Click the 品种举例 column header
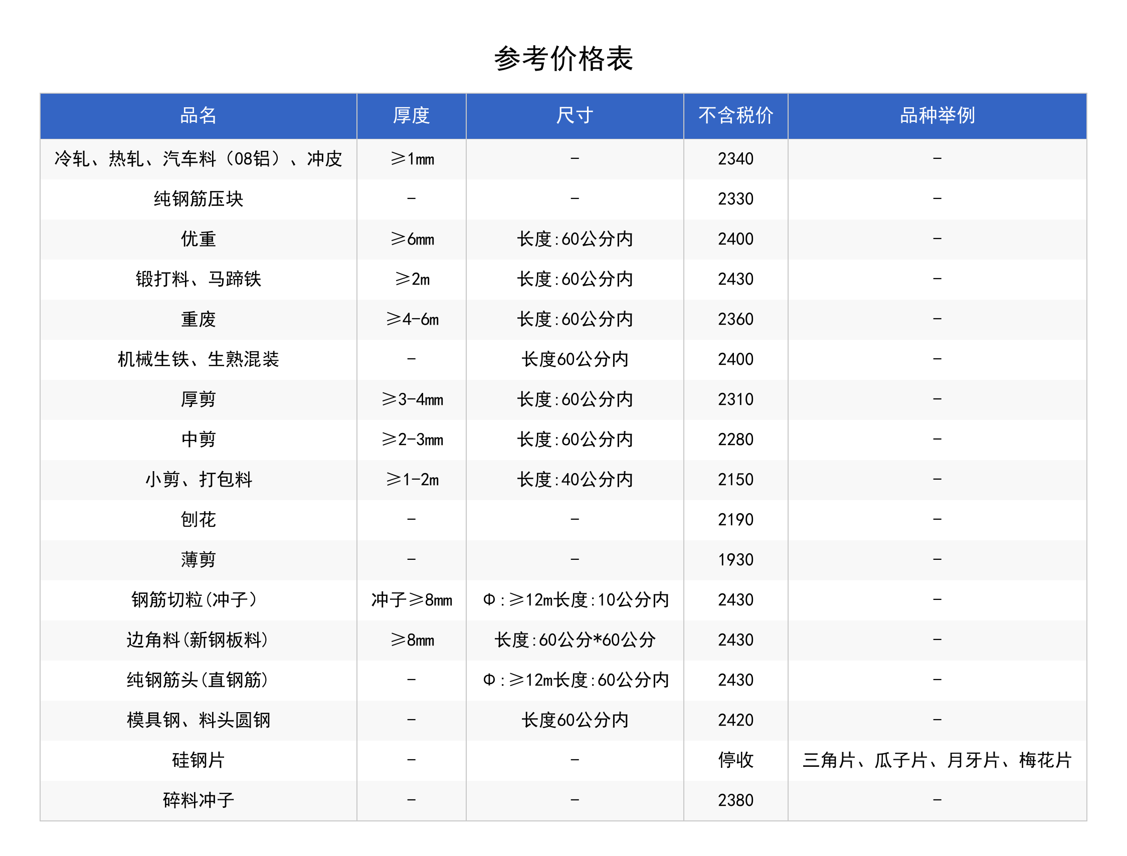The width and height of the screenshot is (1127, 856). (937, 116)
